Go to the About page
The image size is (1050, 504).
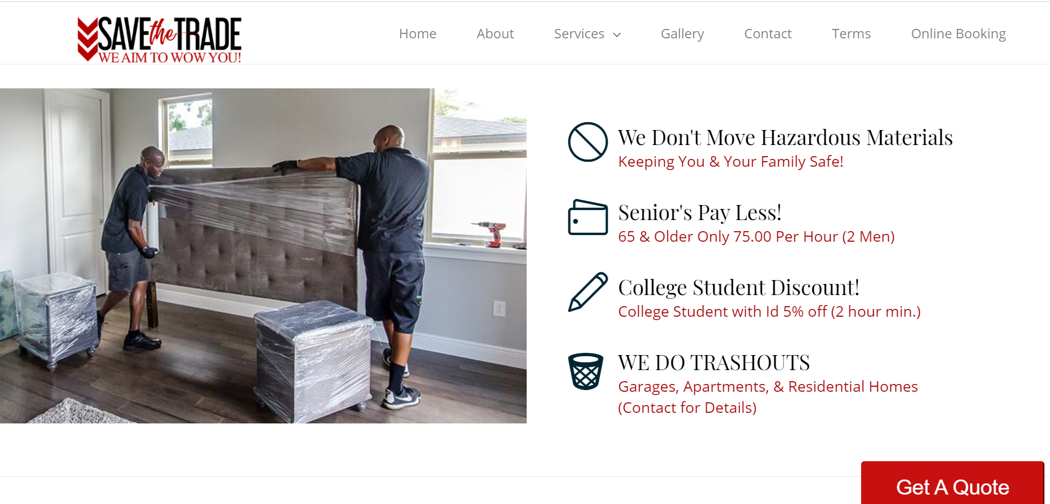[495, 34]
